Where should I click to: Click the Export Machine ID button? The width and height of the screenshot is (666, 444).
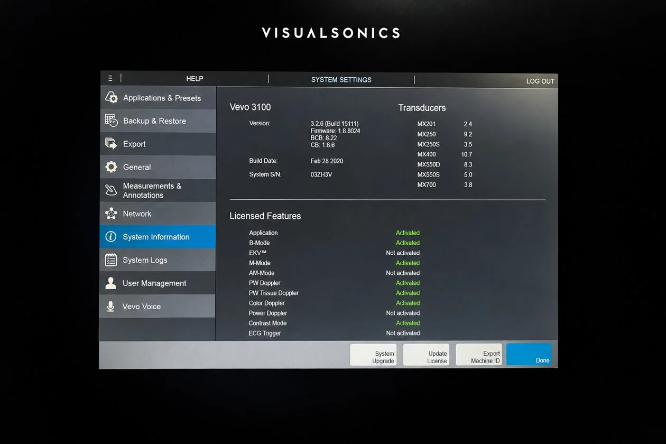[x=479, y=355]
